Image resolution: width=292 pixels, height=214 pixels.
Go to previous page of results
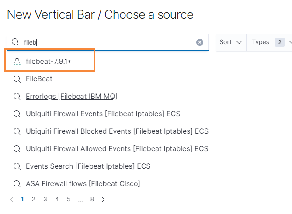tap(12, 200)
